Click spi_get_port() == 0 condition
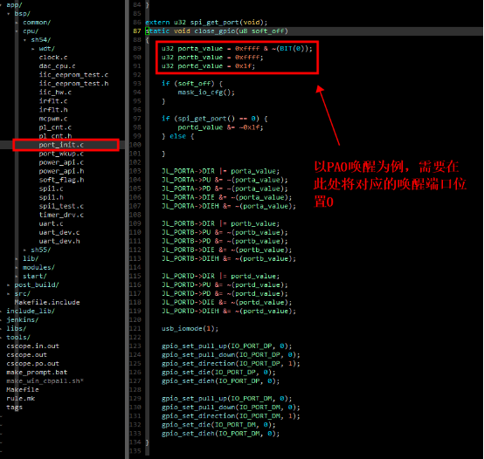The image size is (484, 459). 218,119
